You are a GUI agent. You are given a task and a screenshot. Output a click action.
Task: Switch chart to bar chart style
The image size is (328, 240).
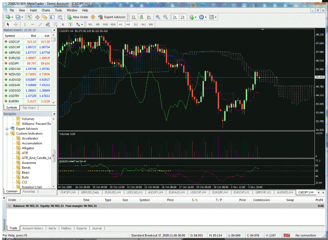click(x=134, y=17)
